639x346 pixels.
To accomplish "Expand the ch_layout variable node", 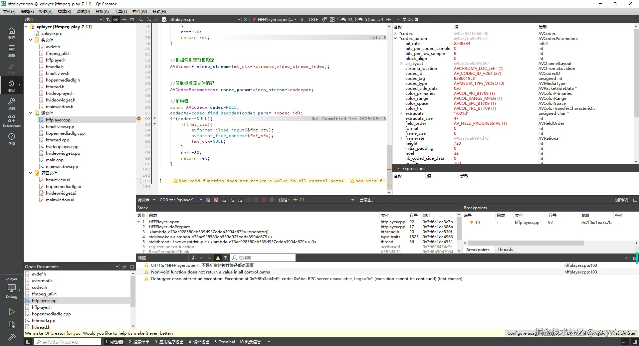I will (401, 64).
